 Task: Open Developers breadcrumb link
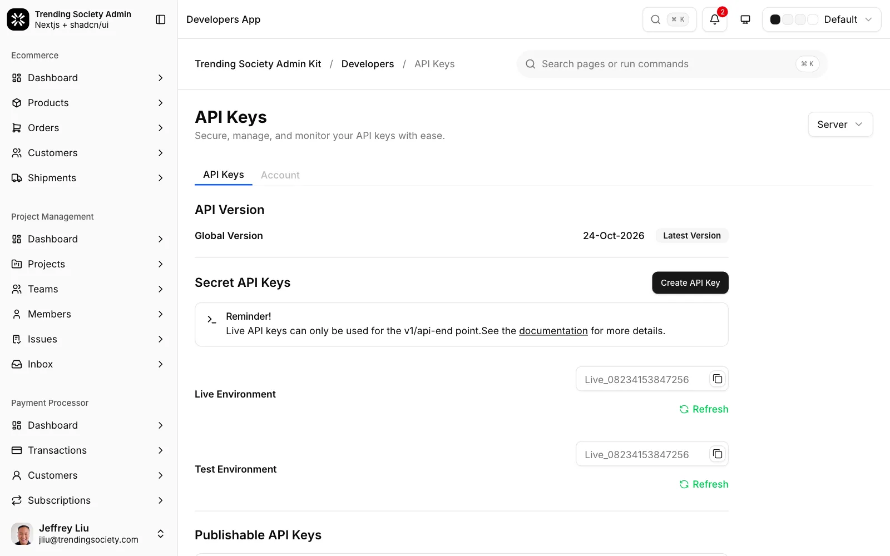[368, 64]
